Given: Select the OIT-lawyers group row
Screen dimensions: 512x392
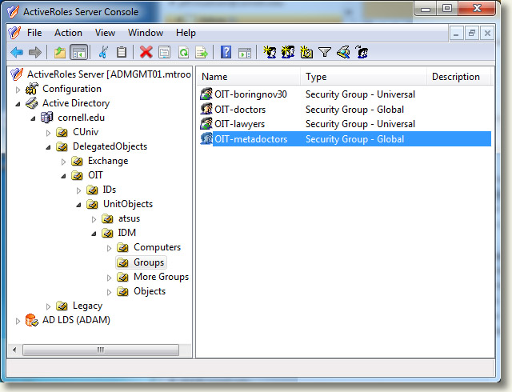Looking at the screenshot, I should click(x=345, y=124).
